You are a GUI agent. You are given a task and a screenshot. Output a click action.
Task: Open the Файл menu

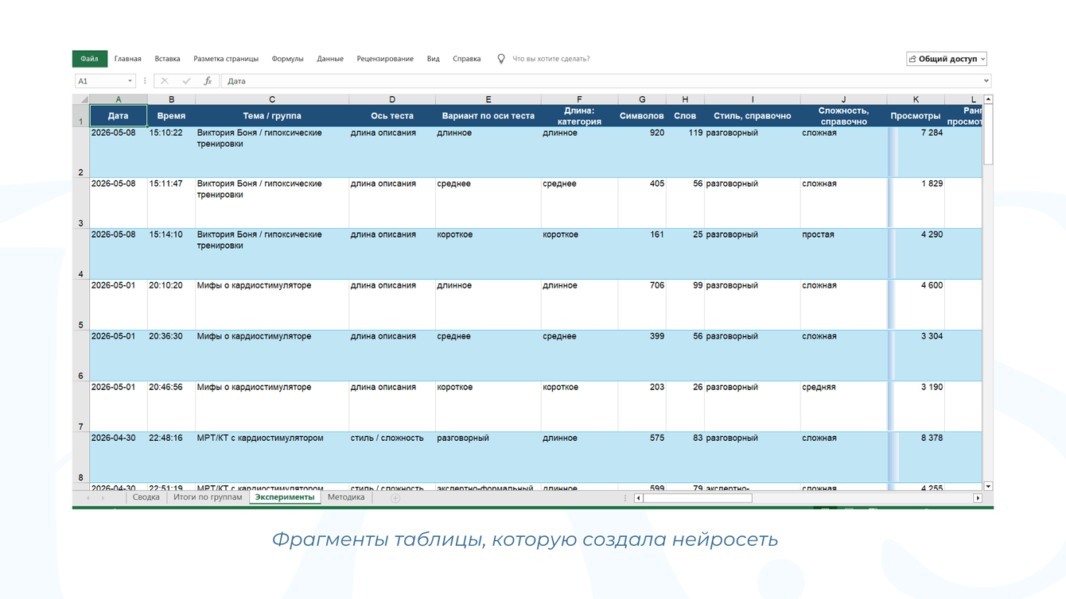tap(89, 59)
